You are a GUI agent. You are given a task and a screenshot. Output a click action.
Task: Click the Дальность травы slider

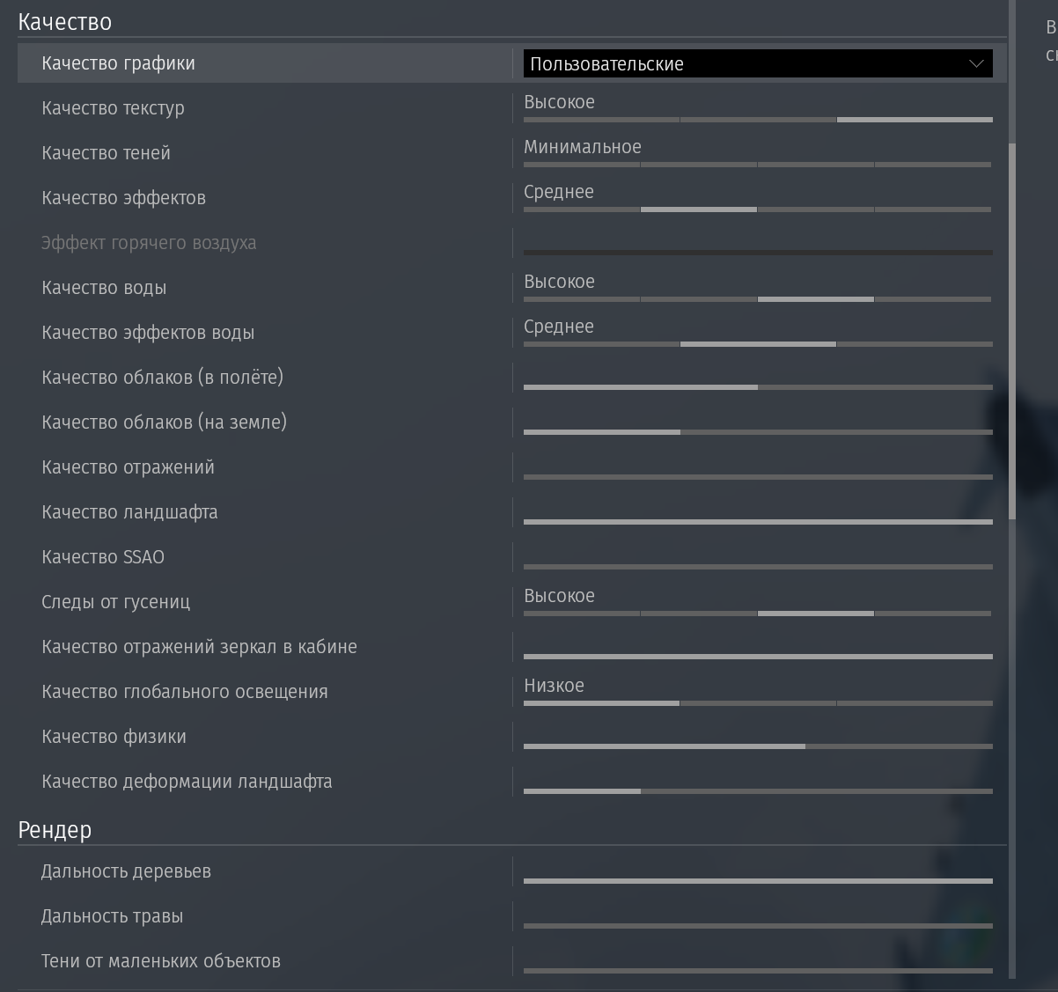coord(757,926)
